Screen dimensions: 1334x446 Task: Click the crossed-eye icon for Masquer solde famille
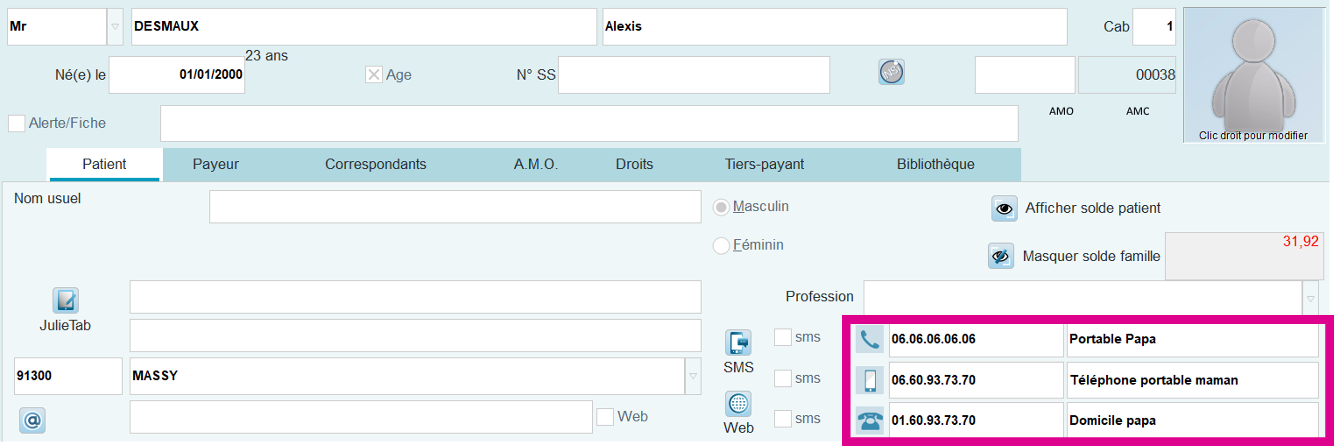[1000, 256]
